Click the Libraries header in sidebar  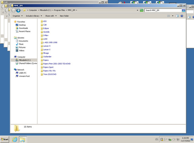coord(21,38)
